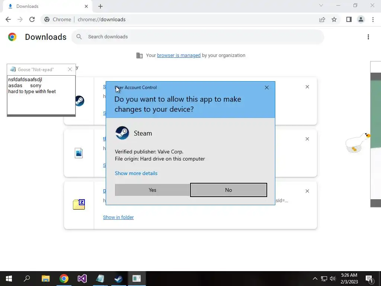Viewport: 381px width, 286px height.
Task: Remove the image file download entry
Action: point(307,139)
